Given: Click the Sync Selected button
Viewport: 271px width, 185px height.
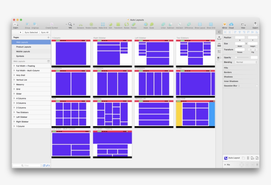Looking at the screenshot, I should (31, 32).
